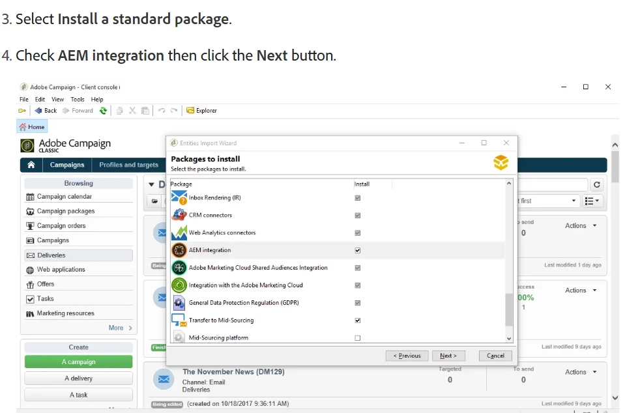
Task: Click the A task create button
Action: [78, 395]
